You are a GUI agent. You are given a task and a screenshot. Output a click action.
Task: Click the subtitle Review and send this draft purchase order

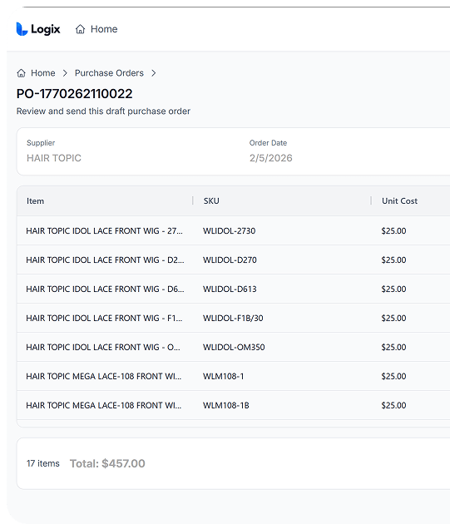click(x=103, y=111)
